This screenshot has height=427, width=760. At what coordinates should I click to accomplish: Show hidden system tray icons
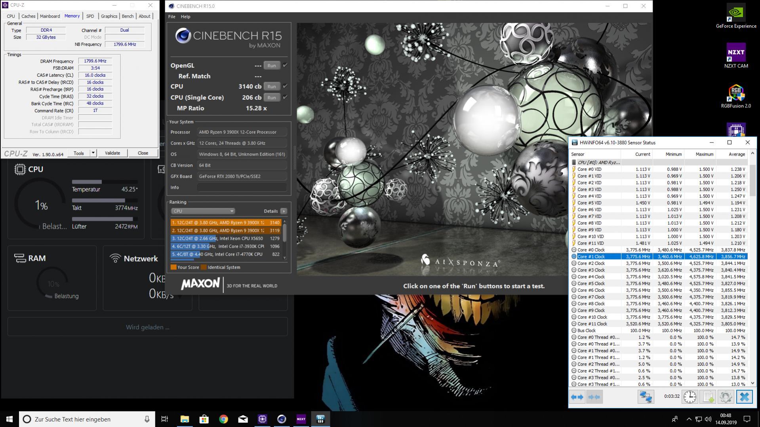(x=689, y=419)
